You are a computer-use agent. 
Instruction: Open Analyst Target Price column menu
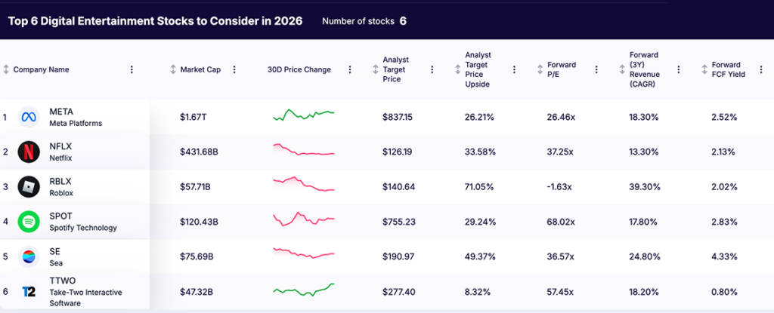pyautogui.click(x=432, y=69)
